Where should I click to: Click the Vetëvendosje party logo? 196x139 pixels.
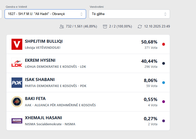pos(17,44)
